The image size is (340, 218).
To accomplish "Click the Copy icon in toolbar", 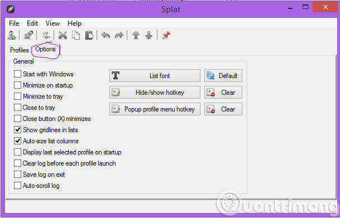I will [x=76, y=35].
